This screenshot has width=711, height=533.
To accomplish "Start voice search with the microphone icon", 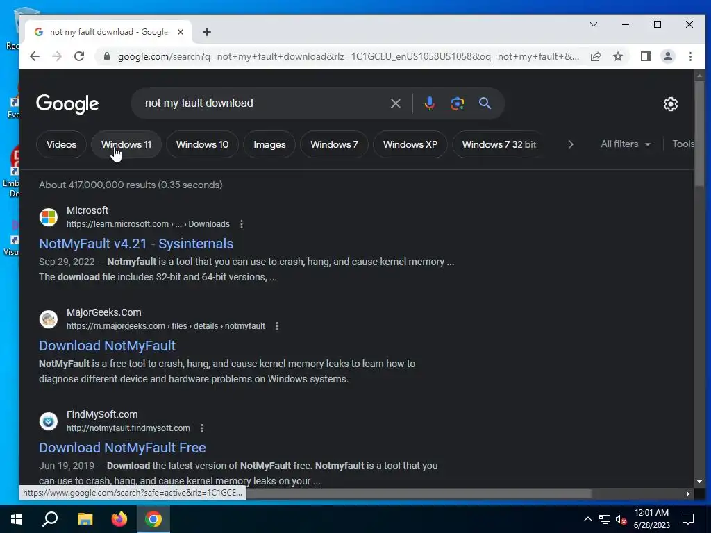I will [x=429, y=103].
